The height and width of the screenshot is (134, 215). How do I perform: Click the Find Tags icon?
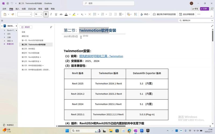click(x=136, y=14)
